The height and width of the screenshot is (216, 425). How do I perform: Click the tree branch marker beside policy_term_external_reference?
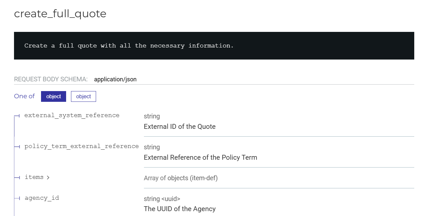point(17,146)
